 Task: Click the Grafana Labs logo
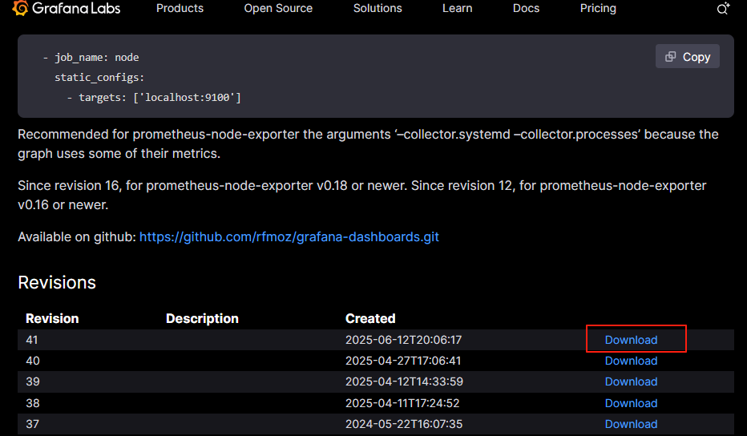(66, 9)
